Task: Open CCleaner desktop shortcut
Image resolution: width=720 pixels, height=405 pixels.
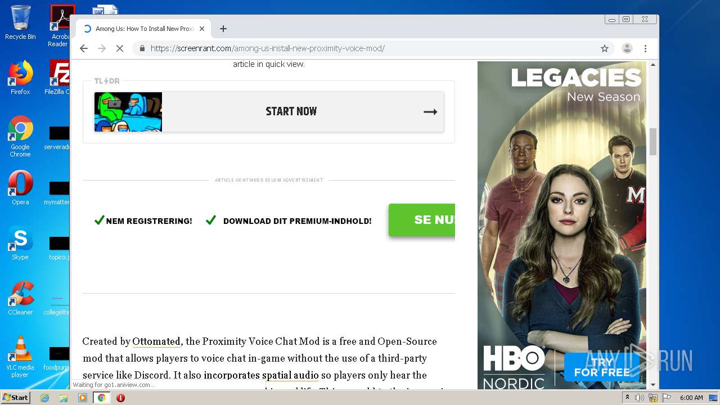Action: click(x=20, y=298)
